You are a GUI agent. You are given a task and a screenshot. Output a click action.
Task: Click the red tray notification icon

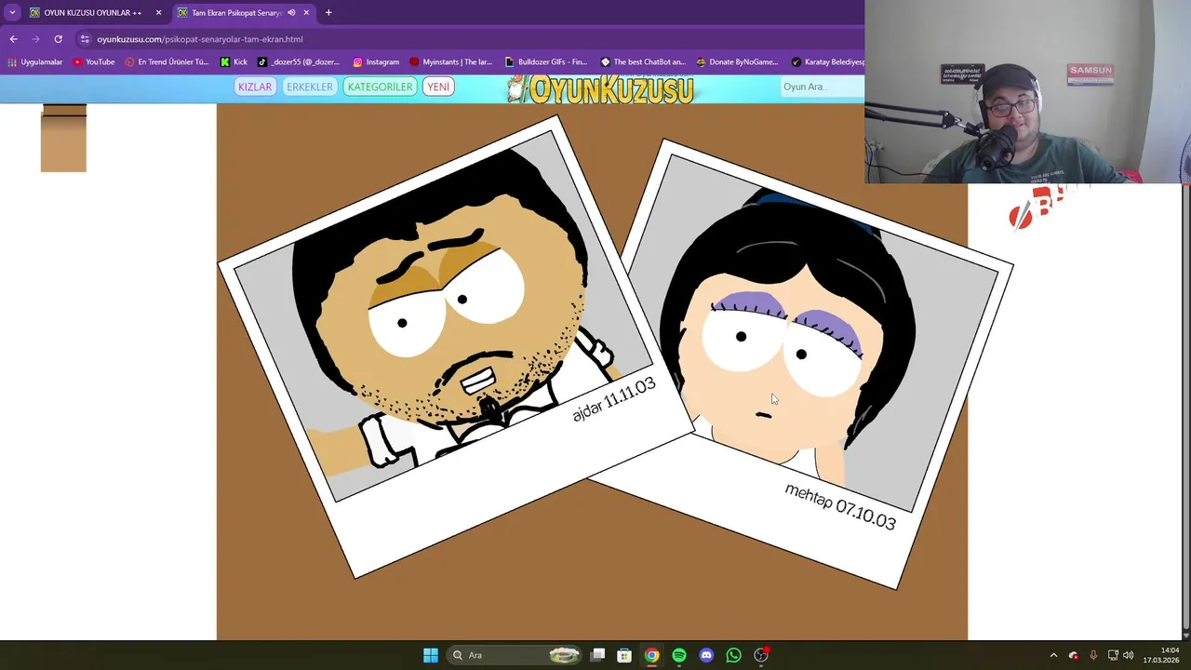coord(1074,655)
